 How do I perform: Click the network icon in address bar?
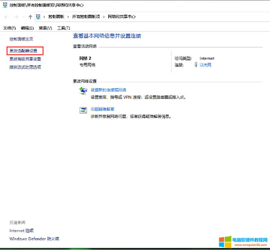(38, 17)
